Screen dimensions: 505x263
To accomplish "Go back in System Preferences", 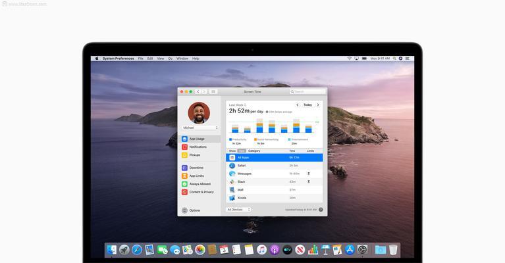I will tap(198, 91).
